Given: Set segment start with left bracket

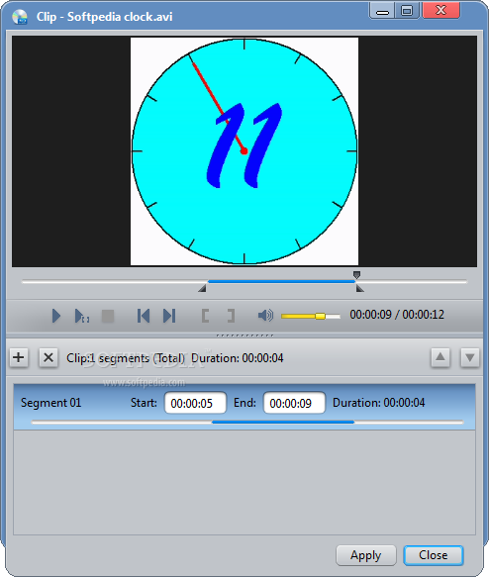Looking at the screenshot, I should click(x=205, y=316).
